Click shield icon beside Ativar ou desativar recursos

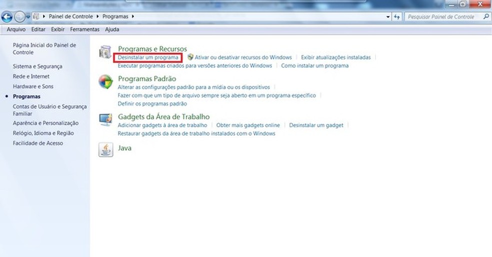(190, 57)
